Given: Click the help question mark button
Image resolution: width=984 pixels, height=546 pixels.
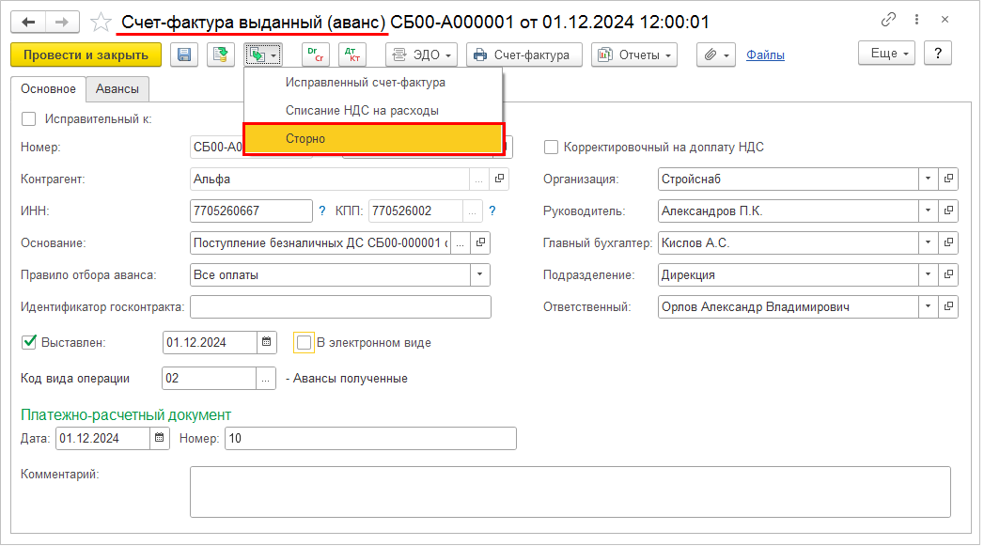Looking at the screenshot, I should click(x=937, y=54).
